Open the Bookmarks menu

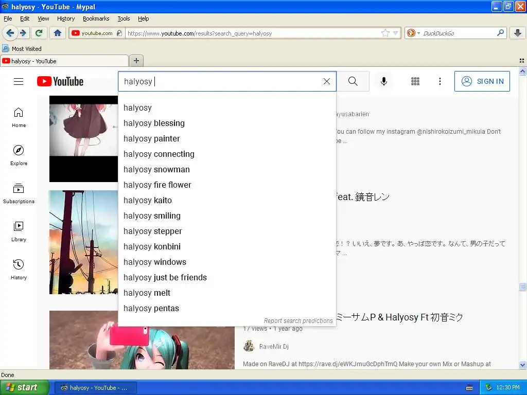(x=96, y=19)
